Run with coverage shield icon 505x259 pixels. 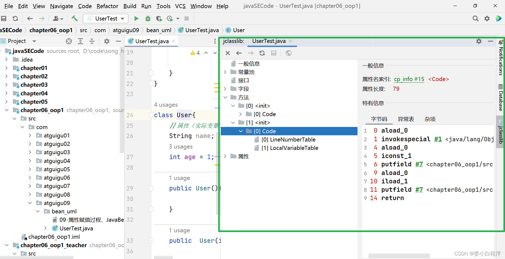click(x=159, y=18)
